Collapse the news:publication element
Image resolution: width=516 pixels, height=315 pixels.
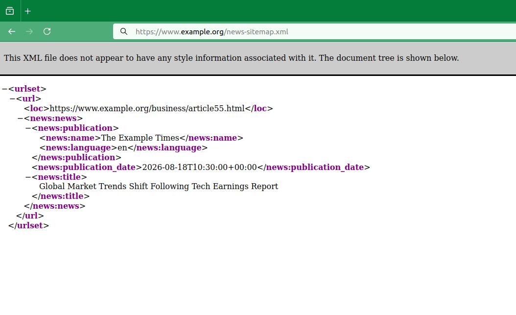[x=28, y=128]
